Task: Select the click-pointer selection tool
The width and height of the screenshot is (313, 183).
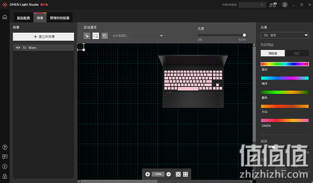Action: 87,36
